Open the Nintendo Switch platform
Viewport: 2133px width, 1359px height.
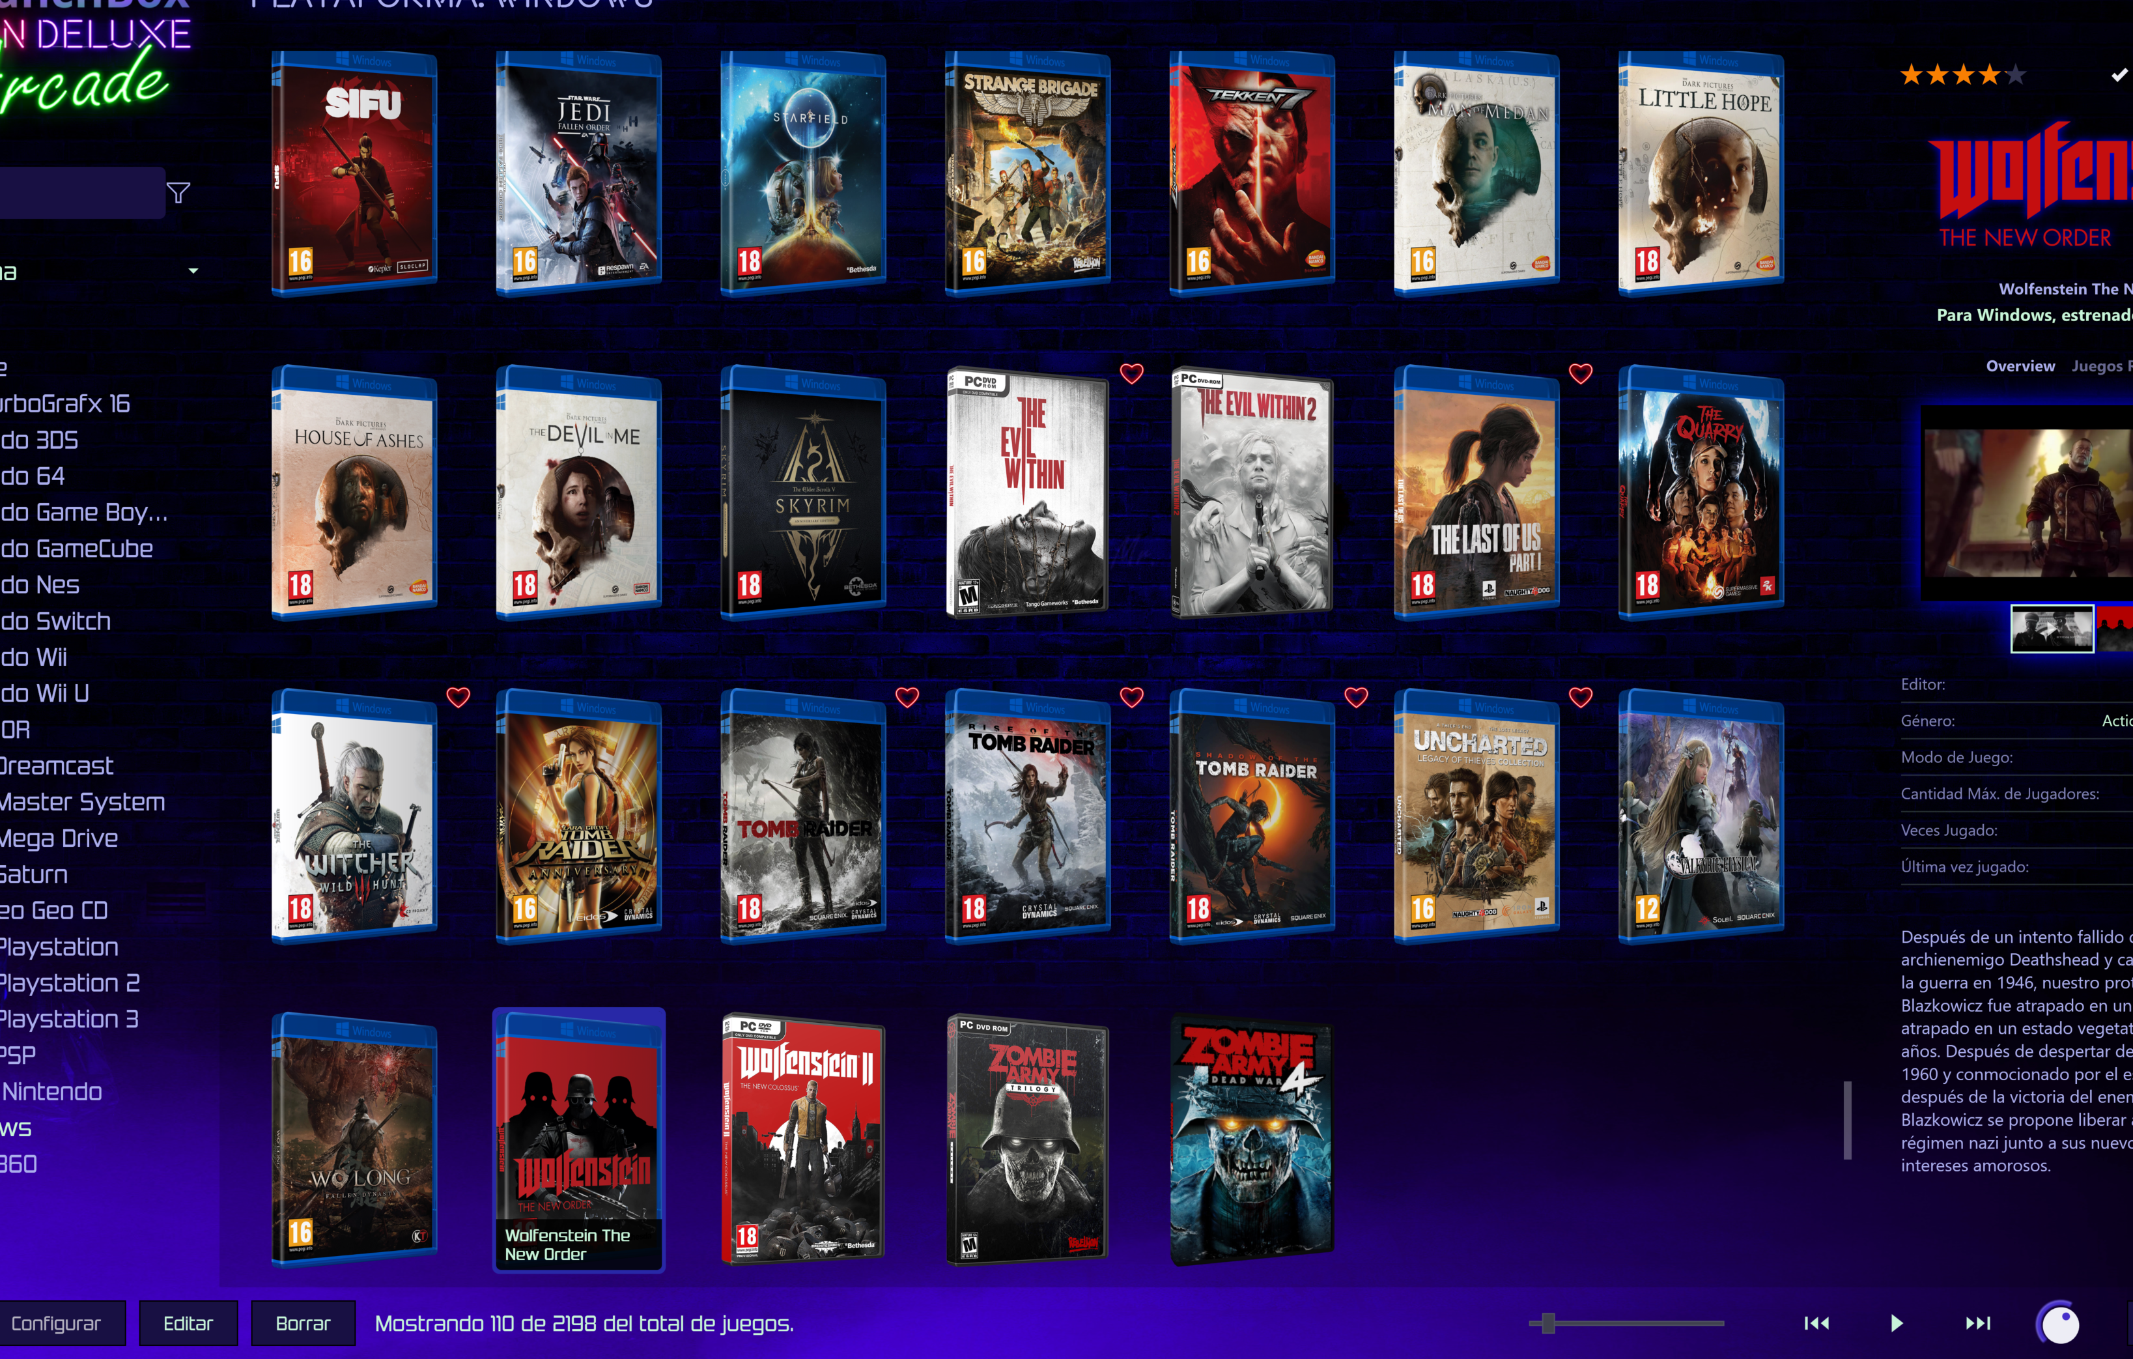[56, 621]
